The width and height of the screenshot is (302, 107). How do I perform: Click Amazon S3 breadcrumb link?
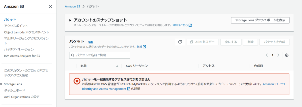[72, 6]
